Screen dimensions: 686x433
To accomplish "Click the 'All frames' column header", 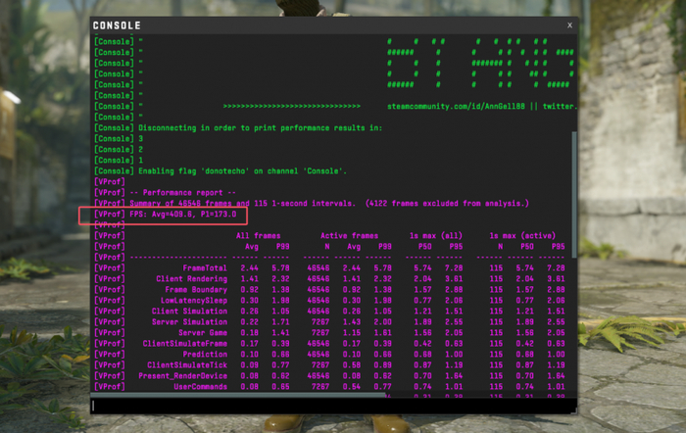I will [258, 236].
